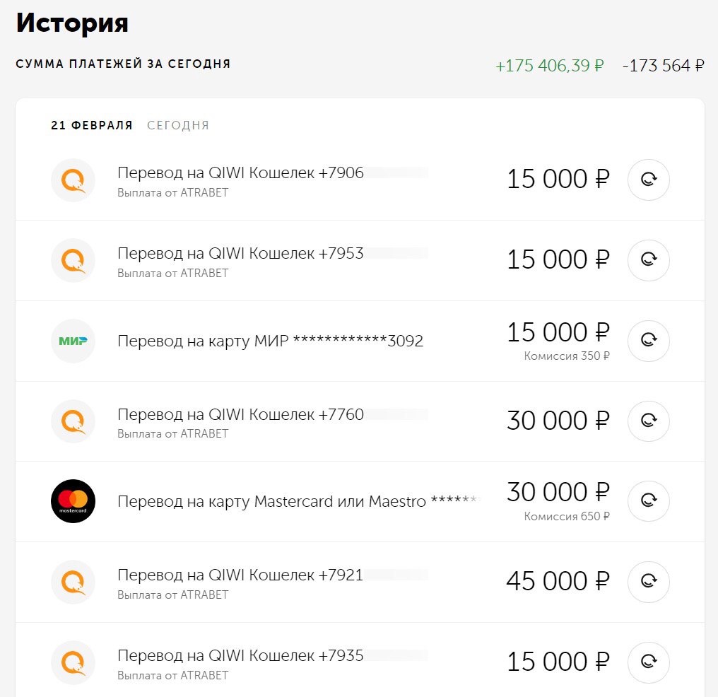718x697 pixels.
Task: Click the '21 февраля' date header
Action: pyautogui.click(x=92, y=126)
